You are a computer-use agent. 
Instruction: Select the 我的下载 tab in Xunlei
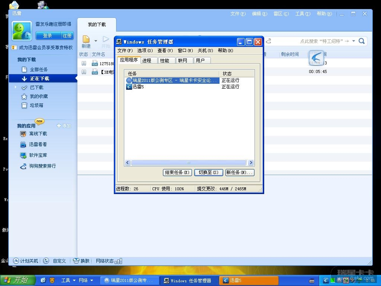coord(97,24)
